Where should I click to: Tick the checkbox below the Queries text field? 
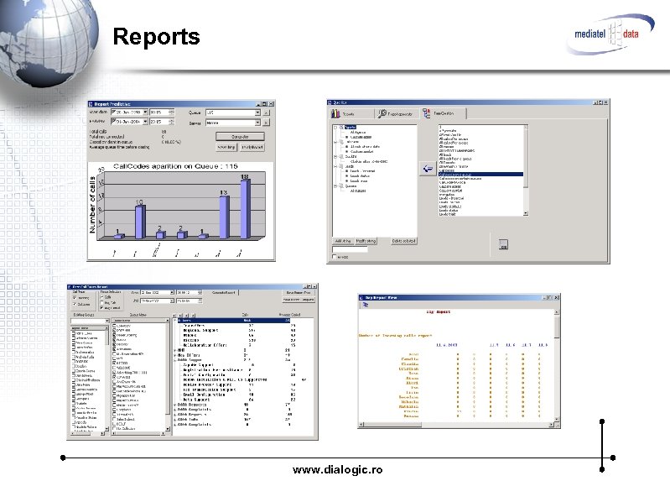click(x=335, y=257)
